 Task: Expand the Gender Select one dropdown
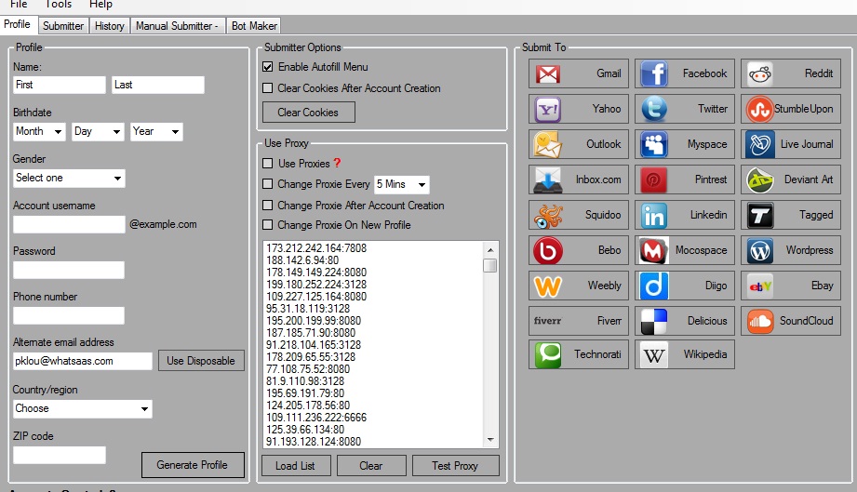69,178
